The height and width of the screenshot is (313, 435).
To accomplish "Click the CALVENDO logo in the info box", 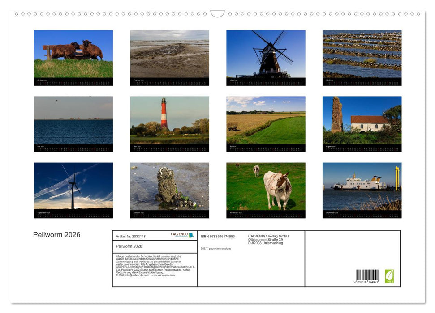I will click(x=182, y=235).
